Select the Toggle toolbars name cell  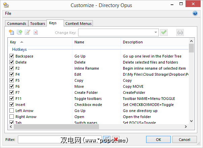tap(88, 99)
